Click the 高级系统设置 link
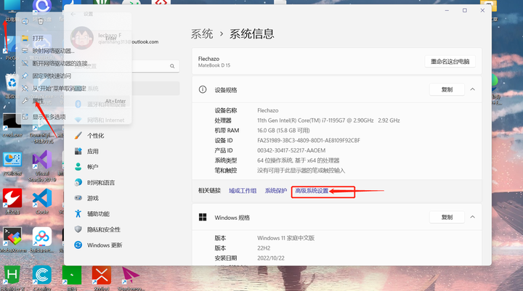Screen dimensions: 523x291 click(x=312, y=191)
